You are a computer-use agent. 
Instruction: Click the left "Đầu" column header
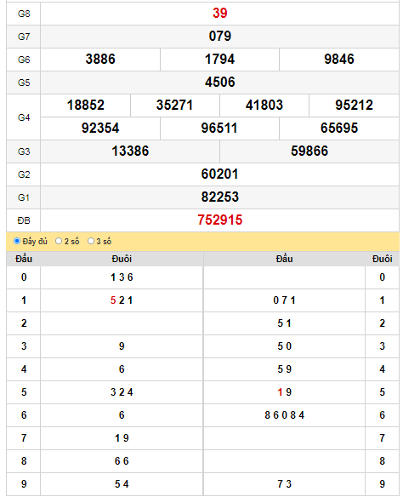pos(24,259)
